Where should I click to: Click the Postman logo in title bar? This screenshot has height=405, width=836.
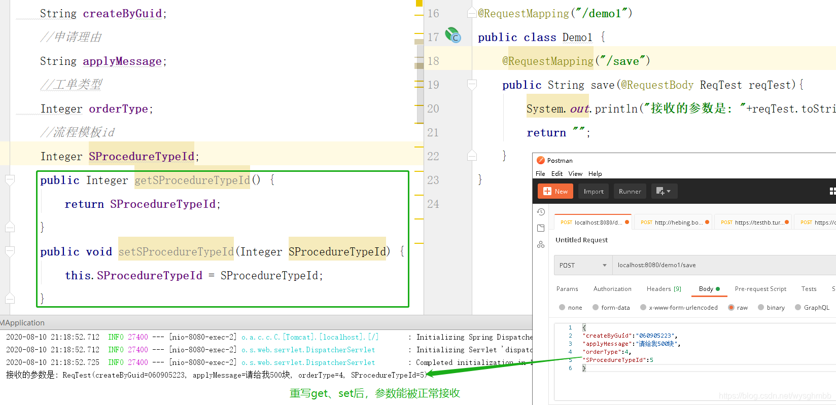point(541,160)
